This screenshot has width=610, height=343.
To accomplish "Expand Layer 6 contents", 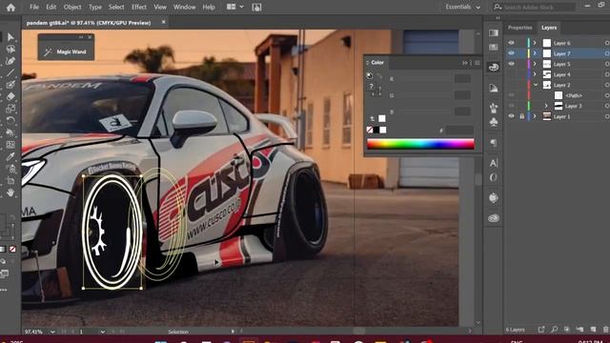I will tap(535, 43).
